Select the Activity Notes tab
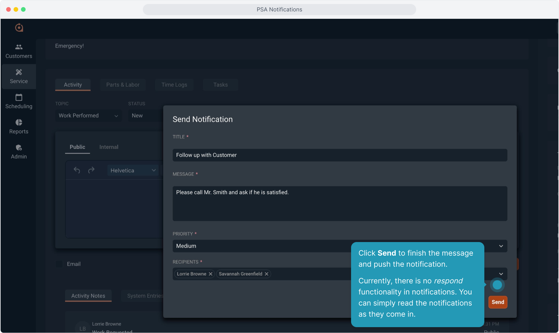This screenshot has width=559, height=333. (x=88, y=296)
